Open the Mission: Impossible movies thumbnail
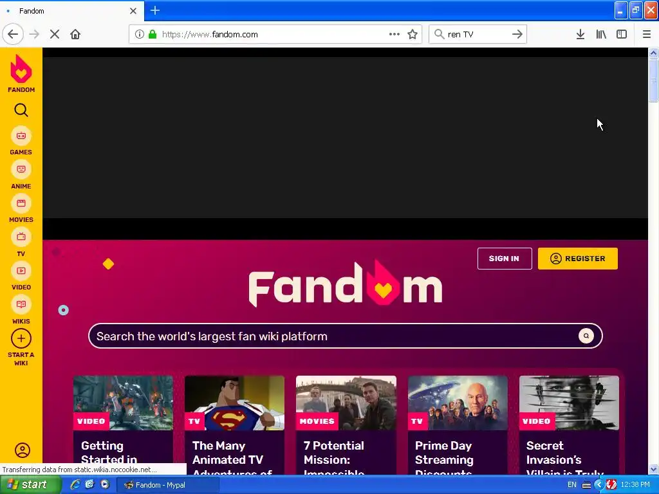 (346, 403)
